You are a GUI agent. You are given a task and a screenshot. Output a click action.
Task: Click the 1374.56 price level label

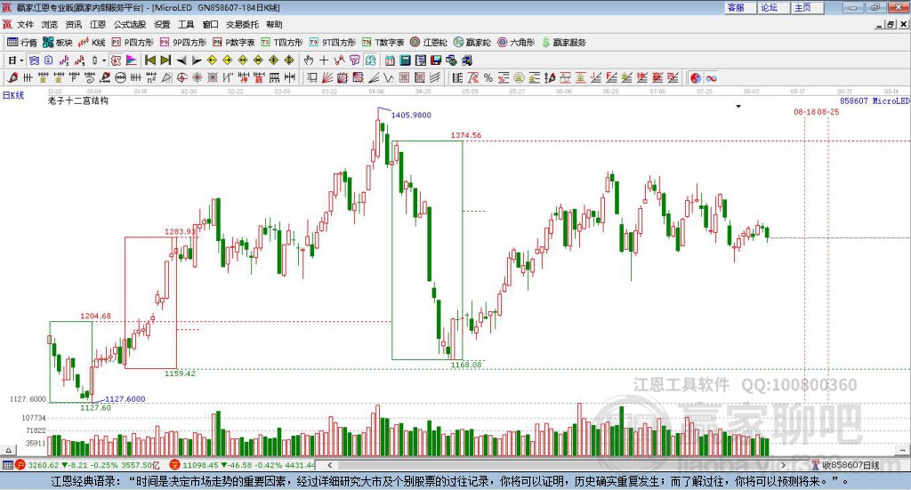click(466, 135)
